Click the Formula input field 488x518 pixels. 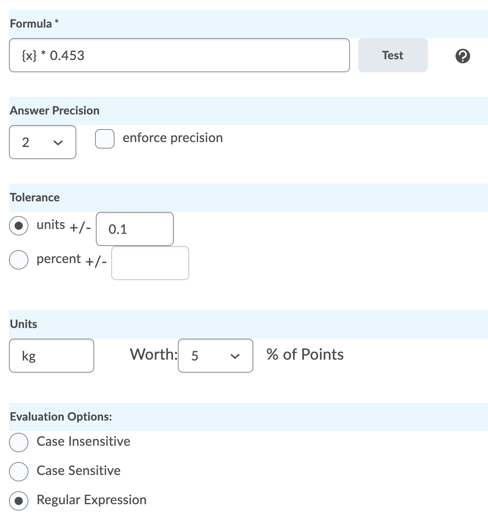tap(179, 56)
